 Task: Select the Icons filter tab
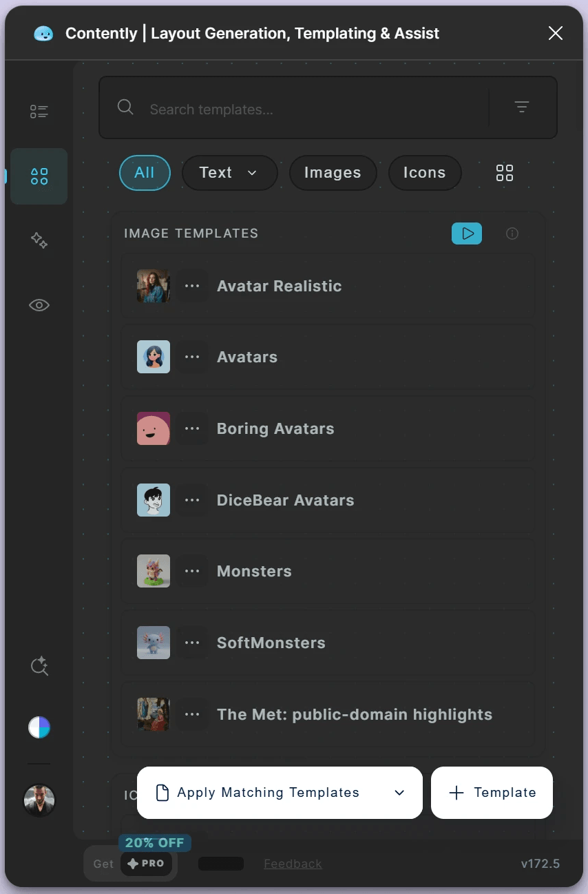424,173
